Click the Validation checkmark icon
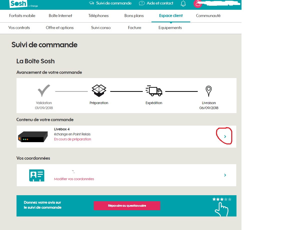The height and width of the screenshot is (230, 288). pos(44,91)
